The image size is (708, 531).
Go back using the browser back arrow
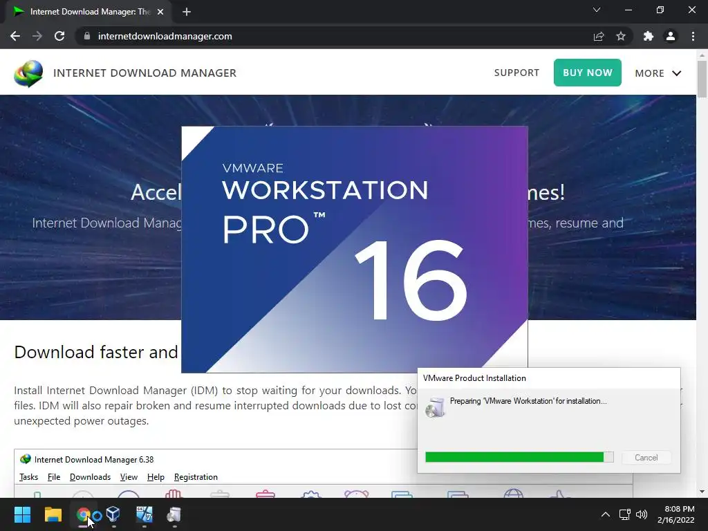[15, 36]
